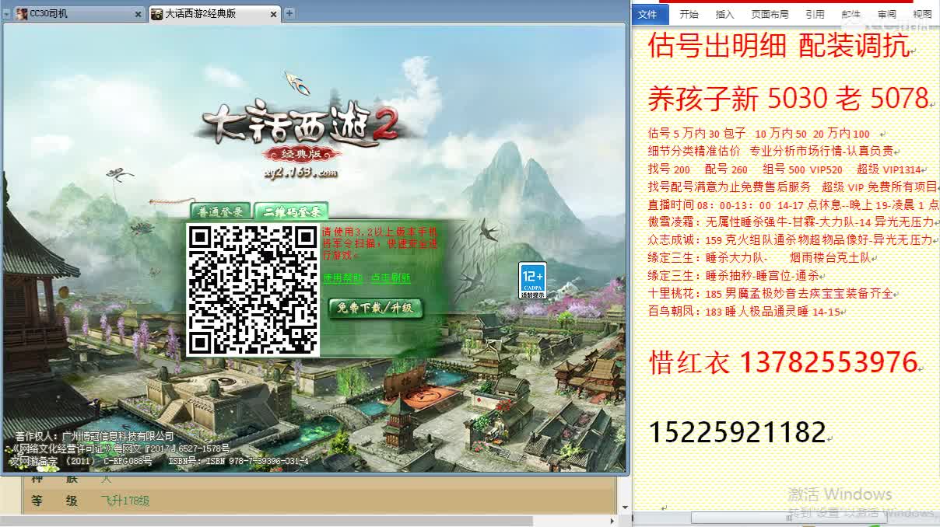Viewport: 940px width, 527px height.
Task: Click the black number 15225921182
Action: tap(737, 432)
